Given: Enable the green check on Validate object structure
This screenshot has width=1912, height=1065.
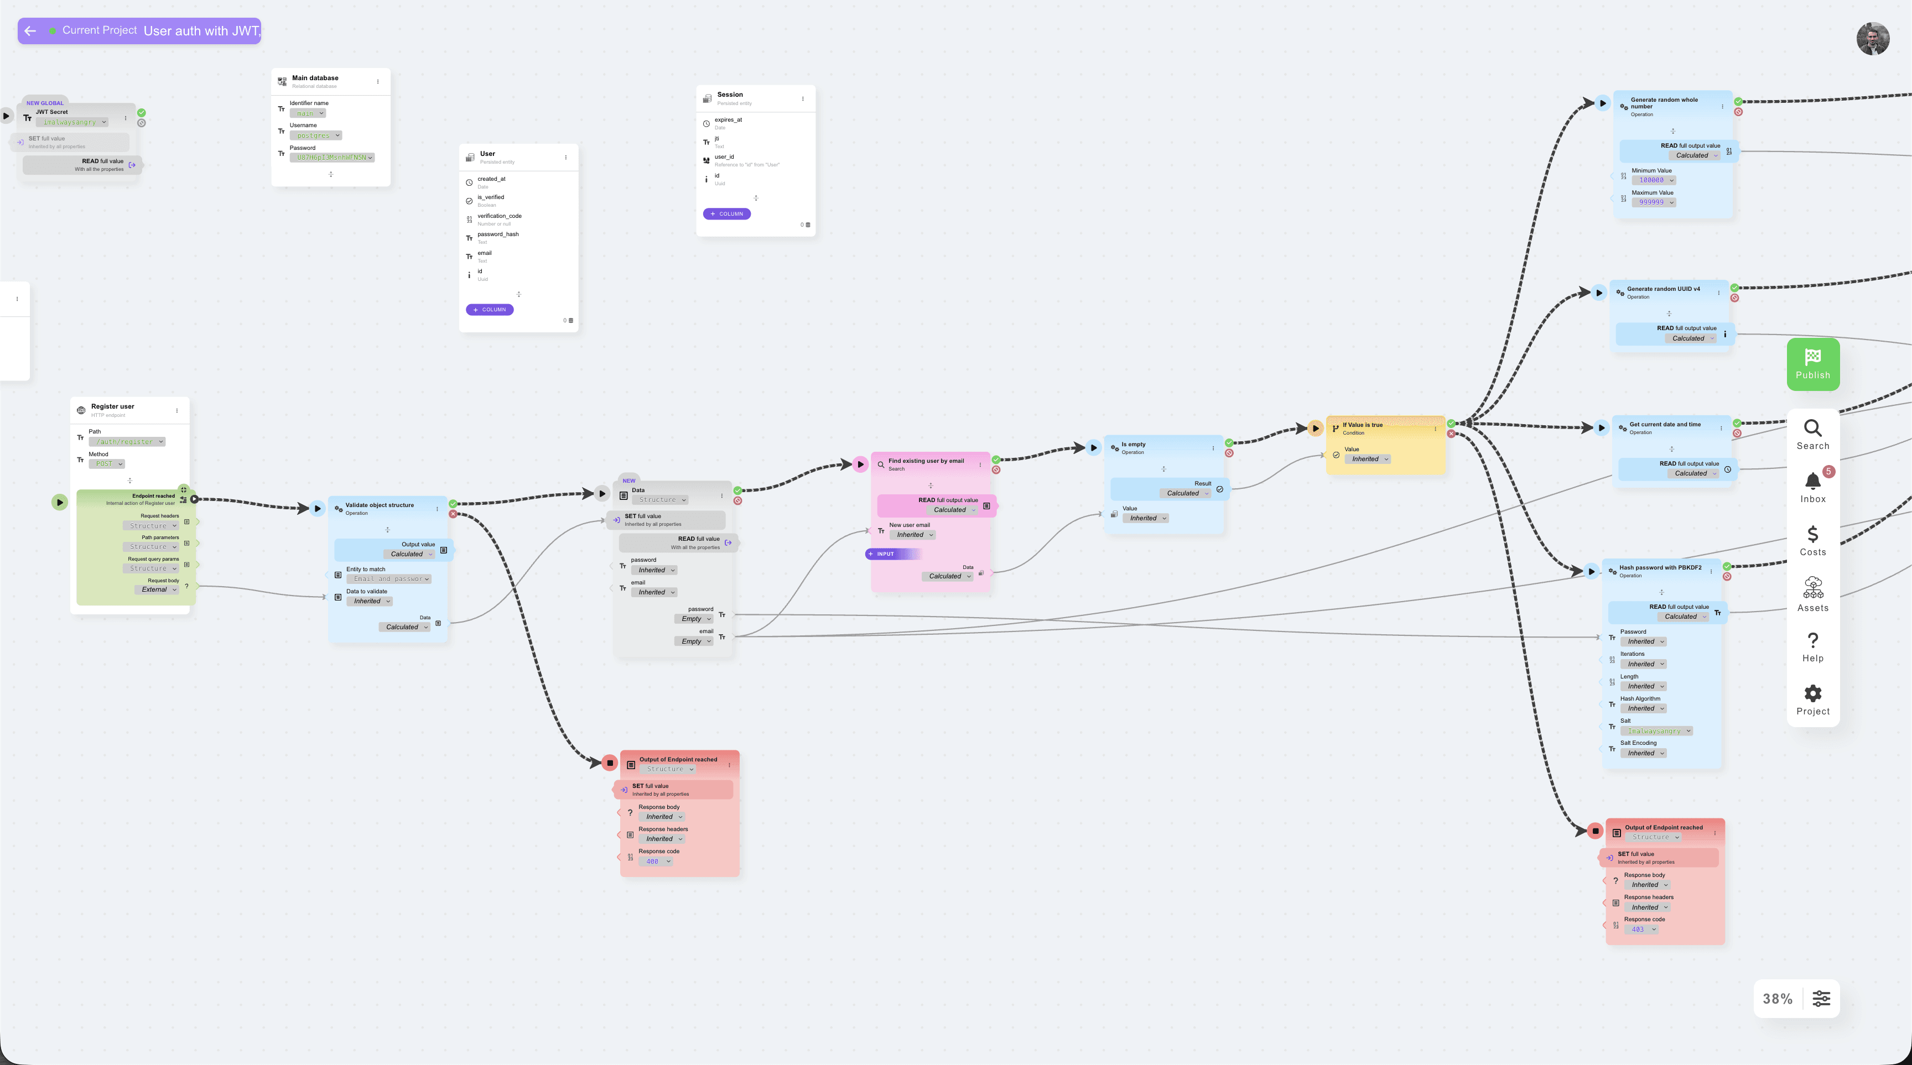Looking at the screenshot, I should point(454,504).
